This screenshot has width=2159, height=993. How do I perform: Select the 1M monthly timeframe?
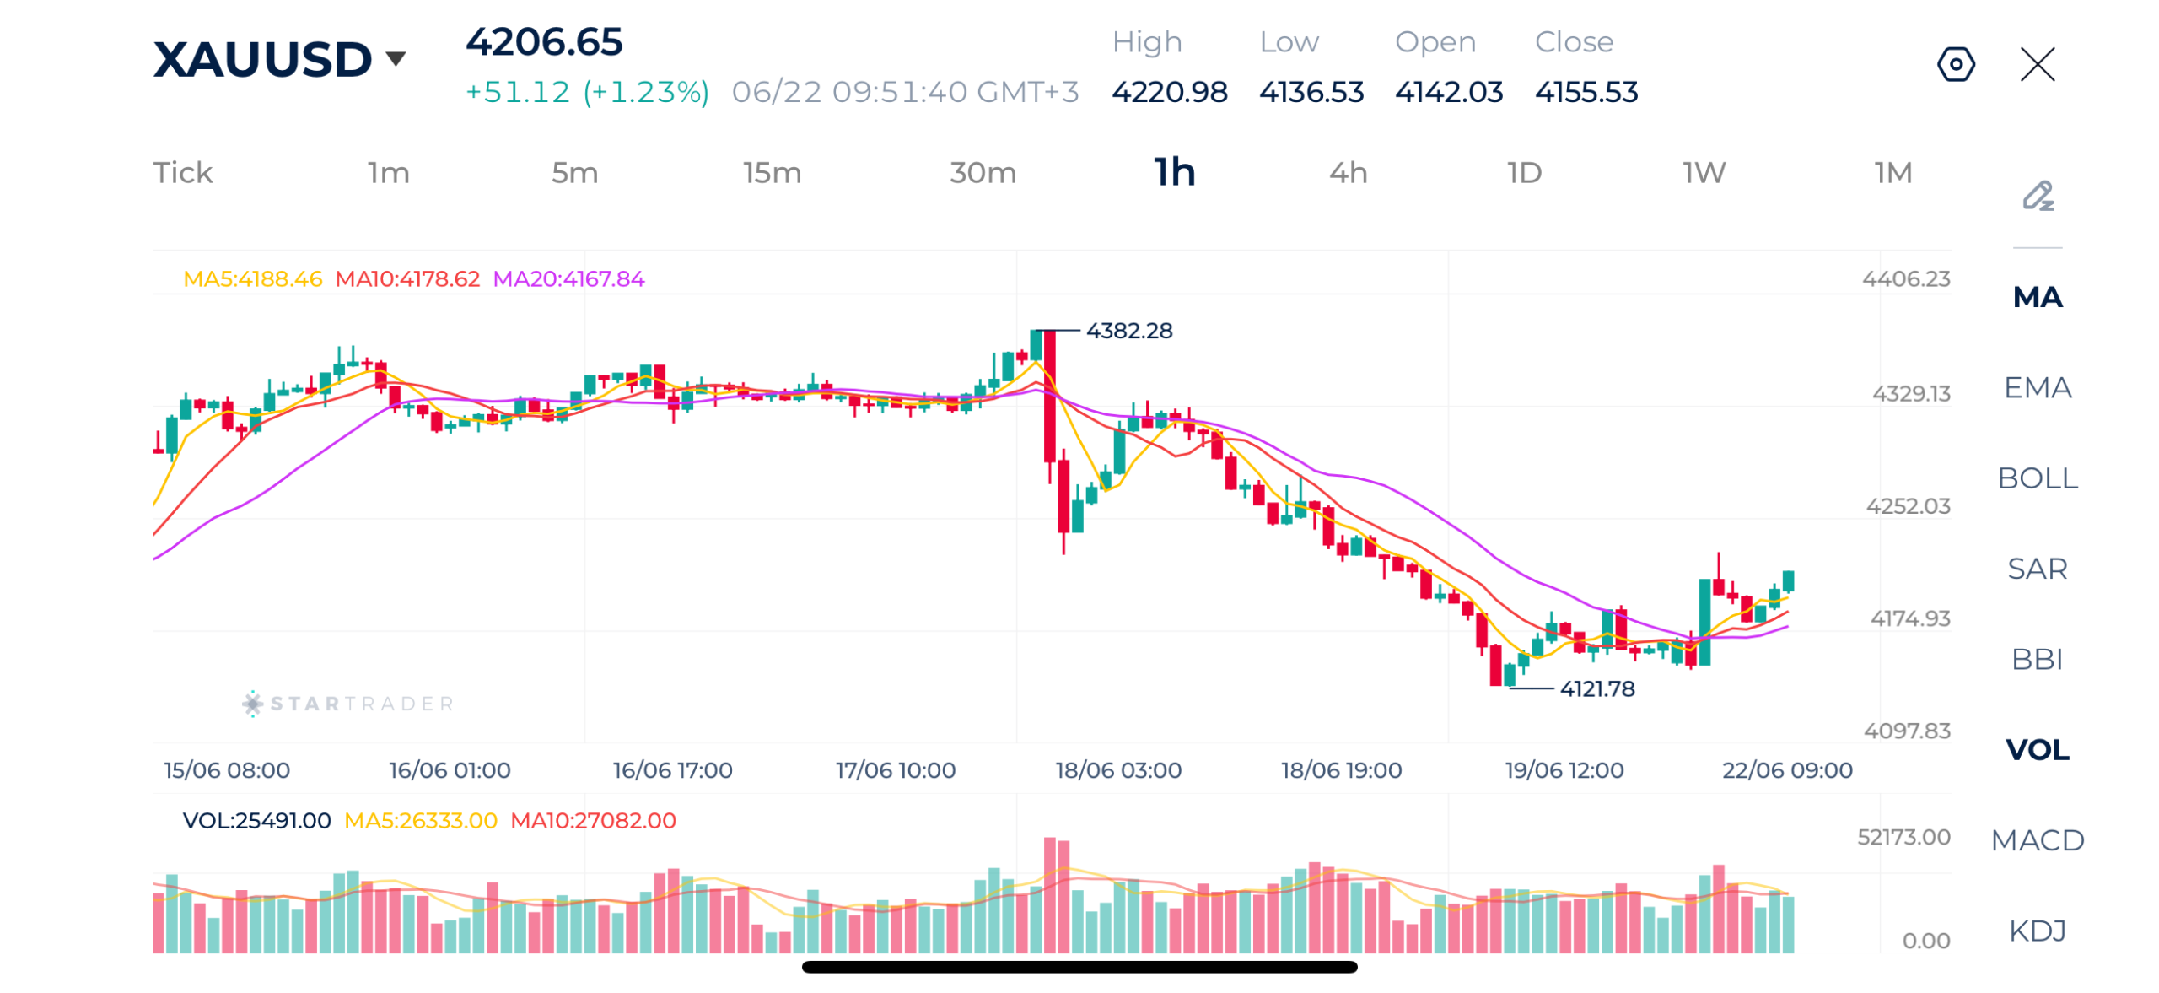click(x=1891, y=172)
